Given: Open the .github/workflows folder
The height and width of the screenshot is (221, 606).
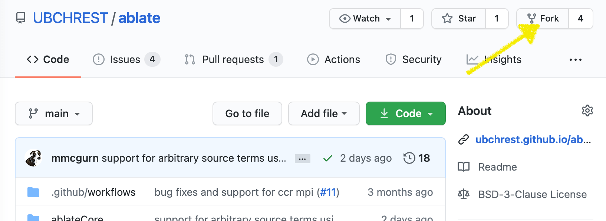Looking at the screenshot, I should pos(93,192).
